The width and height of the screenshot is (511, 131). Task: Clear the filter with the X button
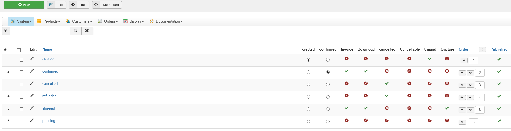click(87, 31)
